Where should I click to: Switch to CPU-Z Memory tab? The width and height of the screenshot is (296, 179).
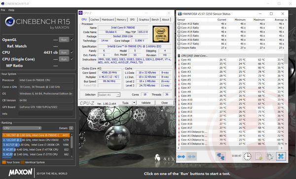point(121,20)
